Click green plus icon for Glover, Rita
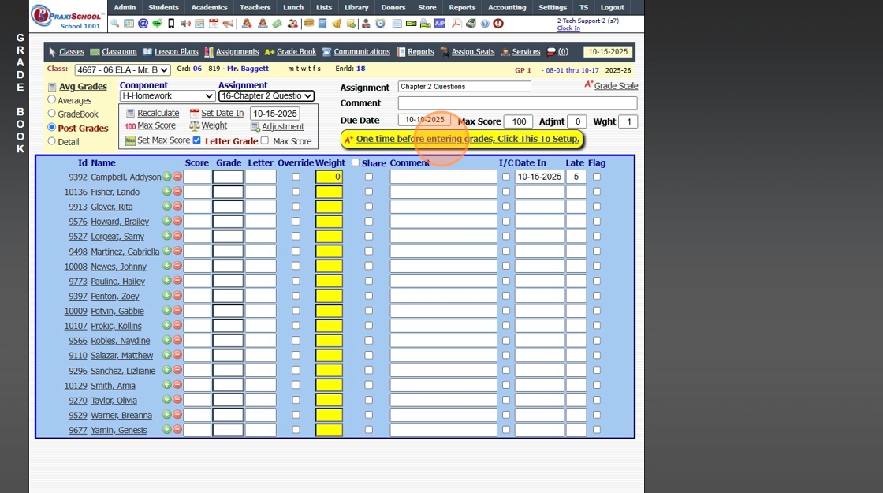This screenshot has height=493, width=883. pos(166,206)
